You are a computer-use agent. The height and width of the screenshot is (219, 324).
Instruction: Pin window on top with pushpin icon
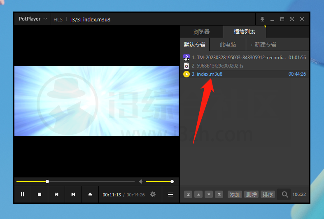click(262, 19)
